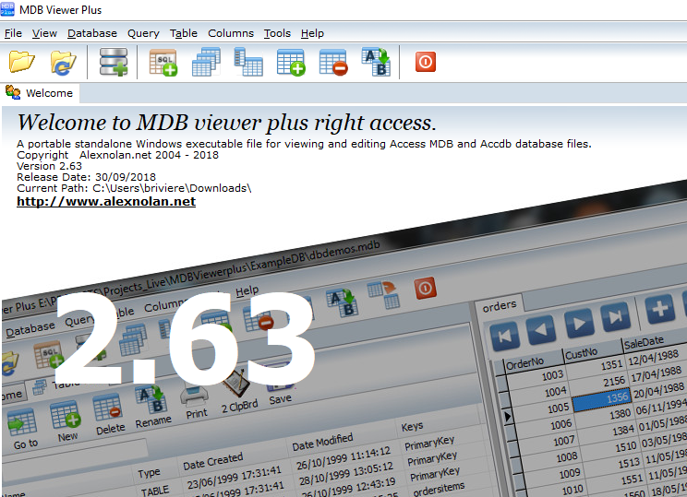Click the 'Welcome to MDB viewer plus' heading
Image resolution: width=687 pixels, height=497 pixels.
tap(226, 123)
